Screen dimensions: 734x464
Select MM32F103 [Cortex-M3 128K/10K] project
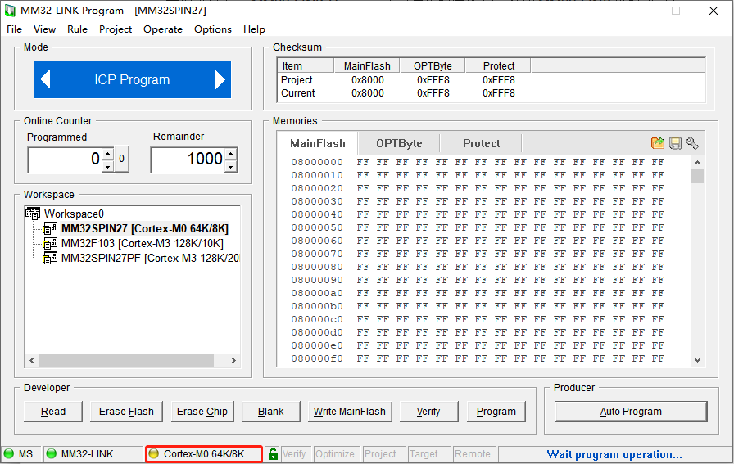(x=143, y=243)
